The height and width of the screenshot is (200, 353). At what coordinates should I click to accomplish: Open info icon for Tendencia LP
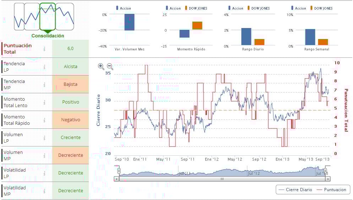click(45, 67)
